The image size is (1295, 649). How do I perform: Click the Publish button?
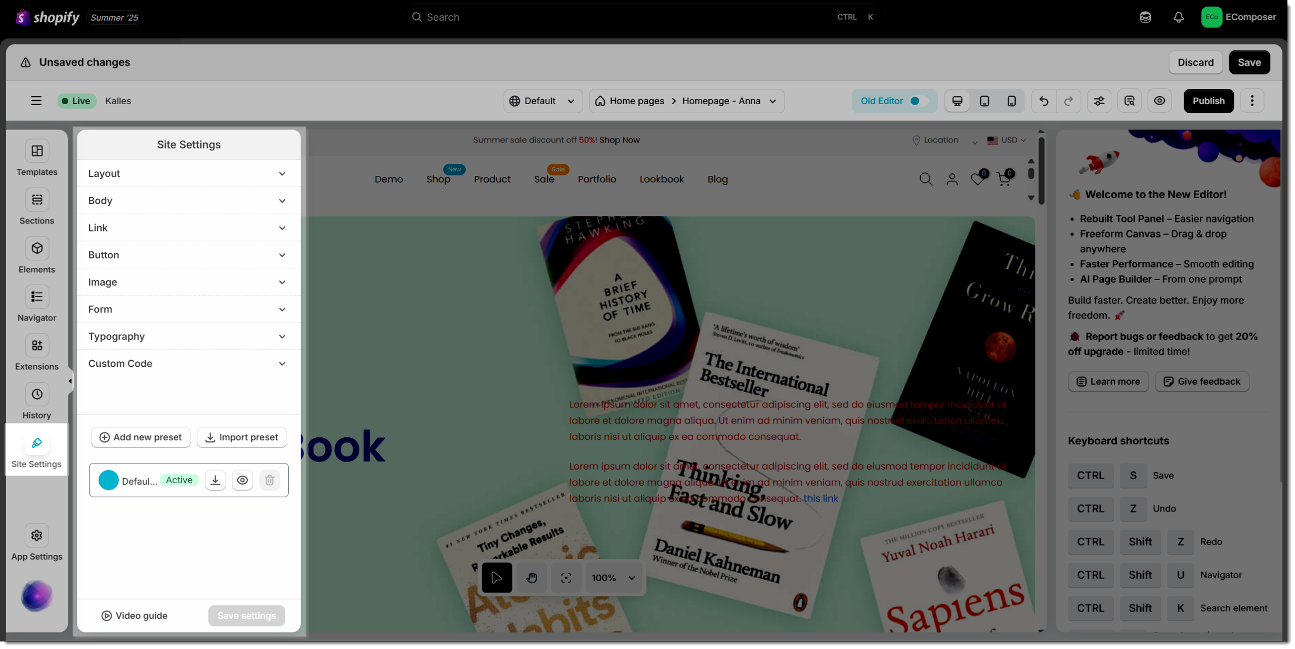coord(1208,101)
